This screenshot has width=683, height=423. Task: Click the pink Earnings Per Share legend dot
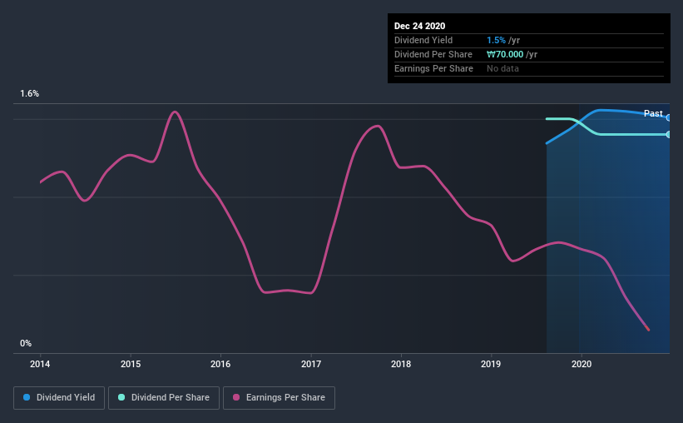[236, 397]
